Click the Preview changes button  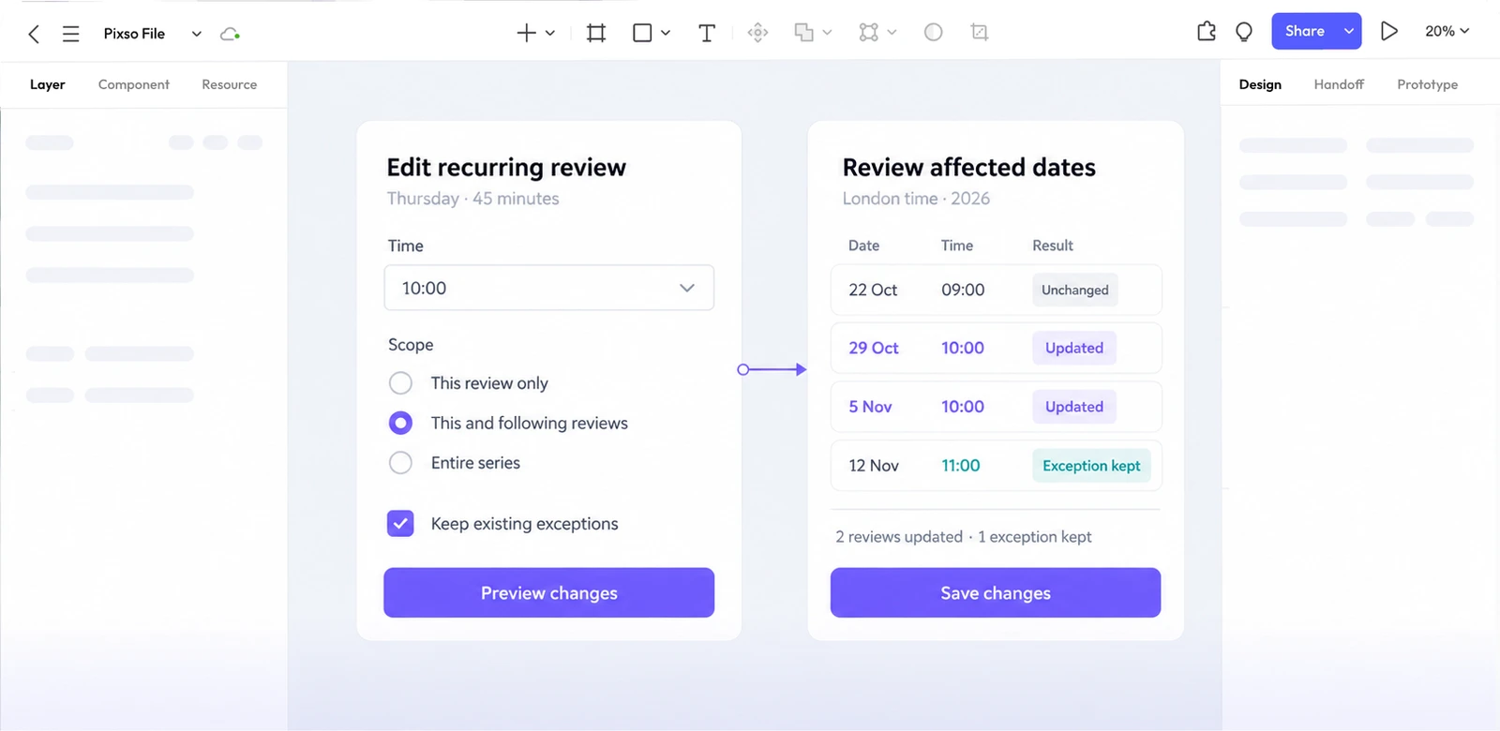[549, 592]
